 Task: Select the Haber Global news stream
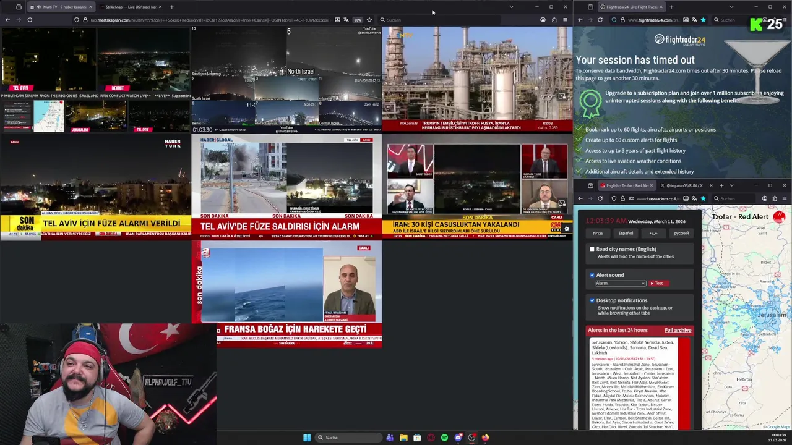tap(286, 187)
